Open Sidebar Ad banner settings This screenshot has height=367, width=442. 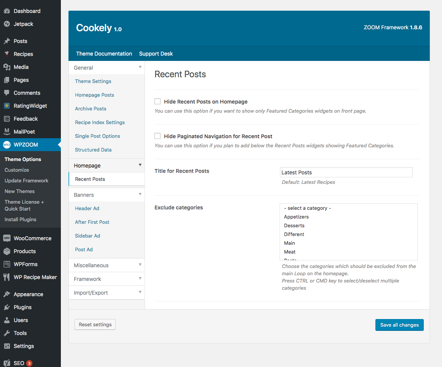(x=87, y=236)
